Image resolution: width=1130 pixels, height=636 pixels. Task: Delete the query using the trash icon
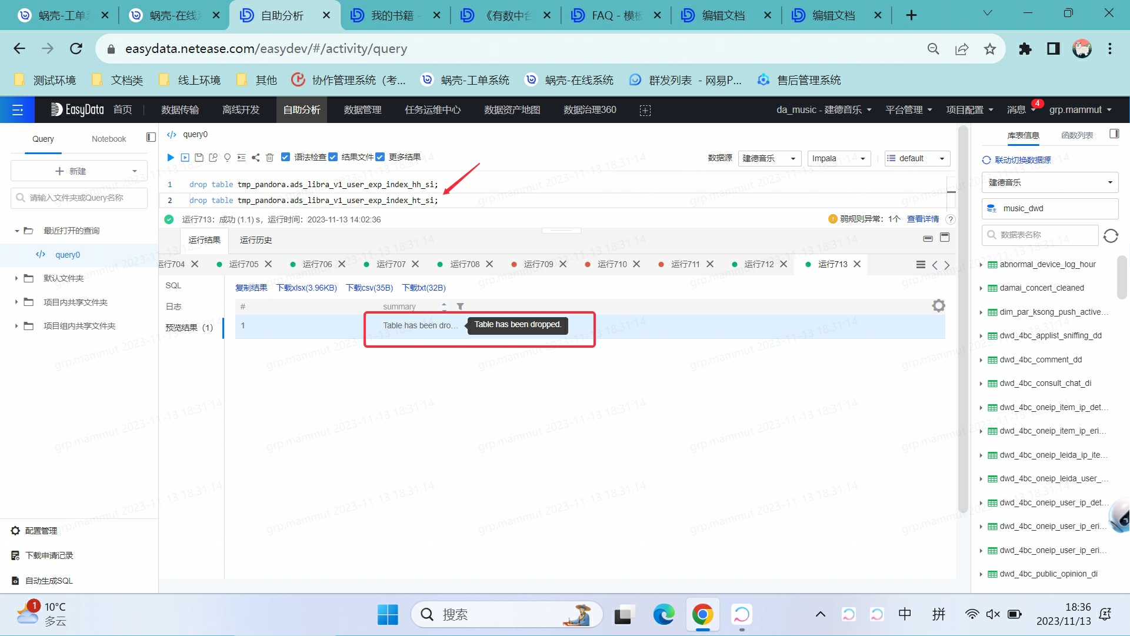tap(269, 157)
